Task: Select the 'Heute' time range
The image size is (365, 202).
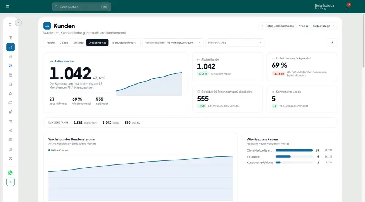Action: [50, 43]
